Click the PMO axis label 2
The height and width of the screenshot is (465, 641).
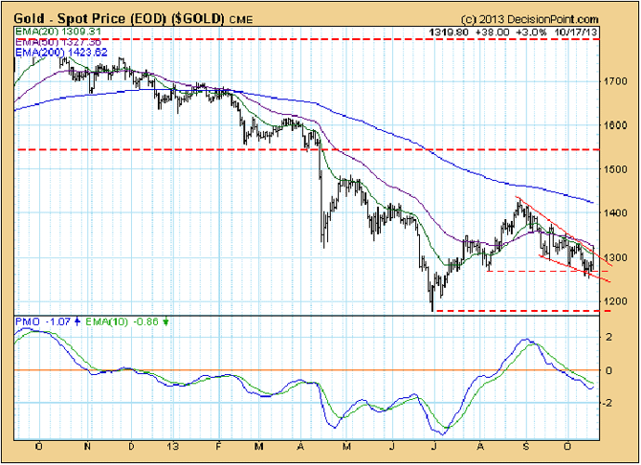point(608,338)
